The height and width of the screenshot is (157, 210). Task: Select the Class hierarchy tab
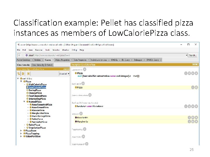tap(23, 65)
